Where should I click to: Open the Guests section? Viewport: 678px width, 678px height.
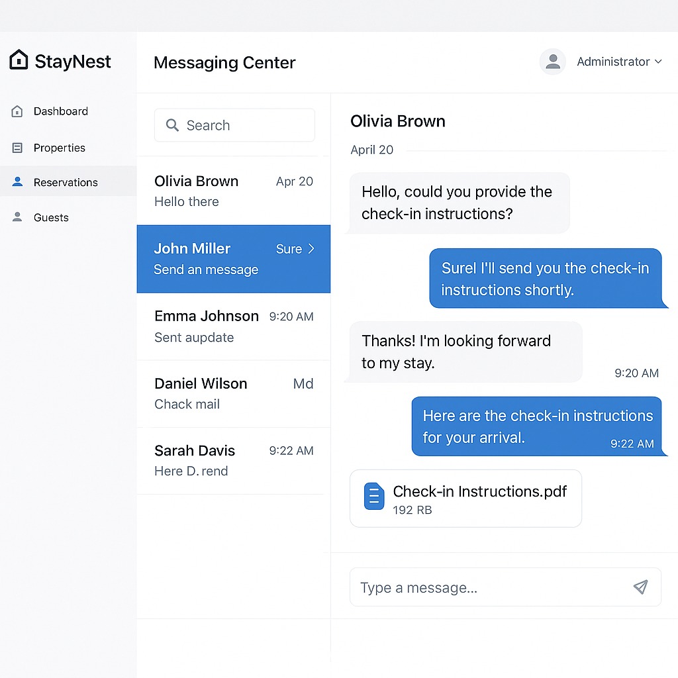(51, 217)
